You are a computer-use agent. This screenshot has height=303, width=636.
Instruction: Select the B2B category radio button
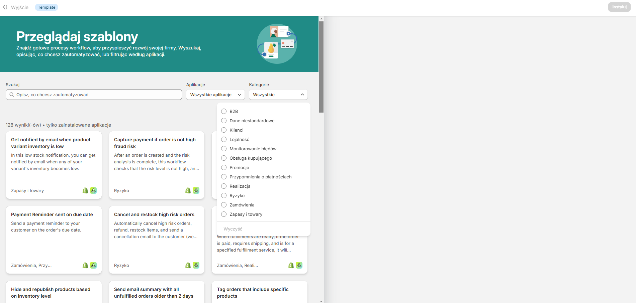(224, 111)
